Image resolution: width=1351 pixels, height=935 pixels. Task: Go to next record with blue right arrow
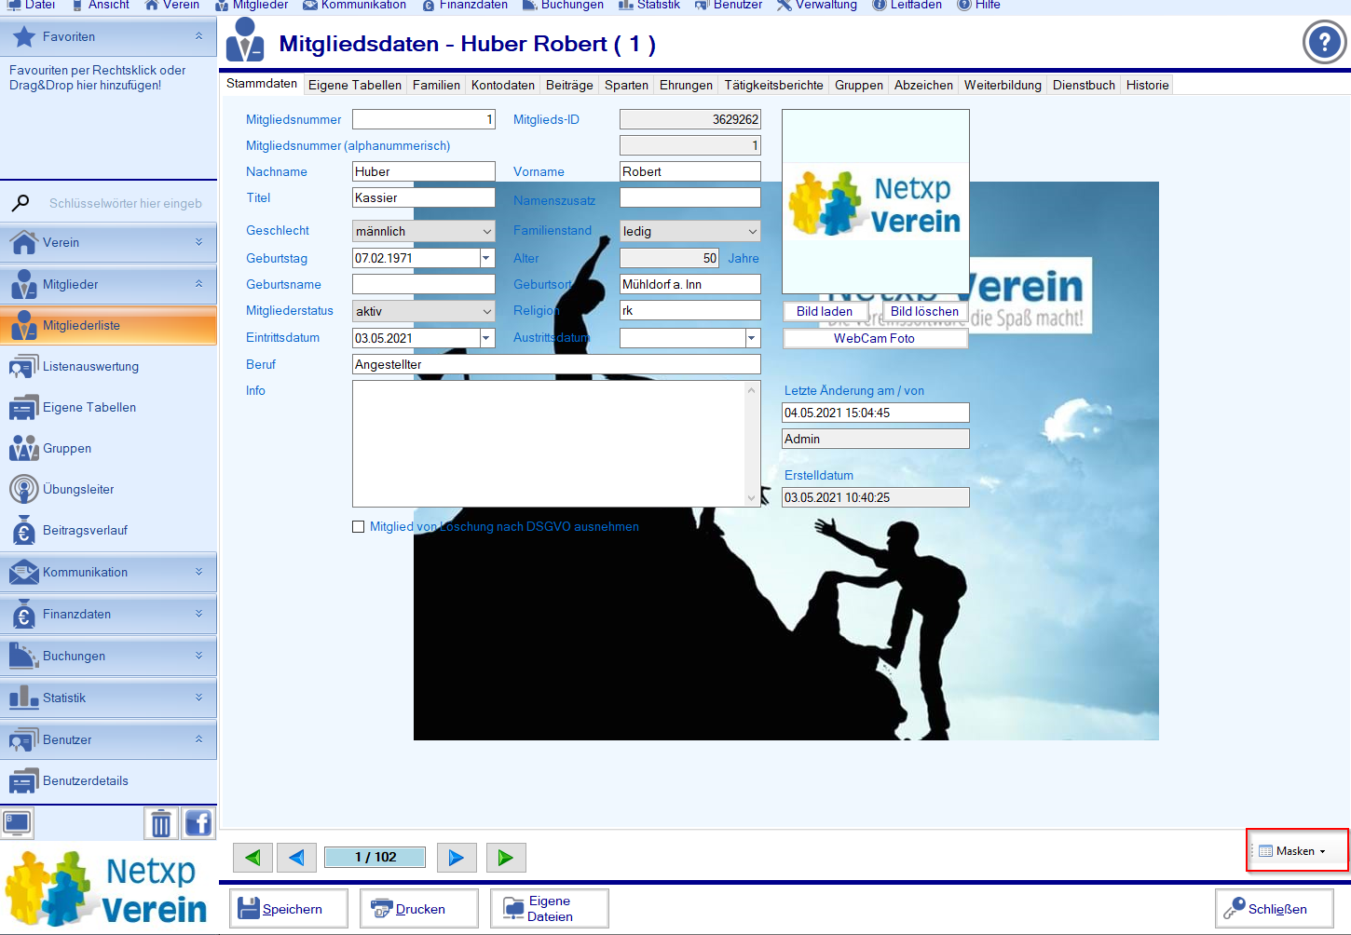pos(456,858)
